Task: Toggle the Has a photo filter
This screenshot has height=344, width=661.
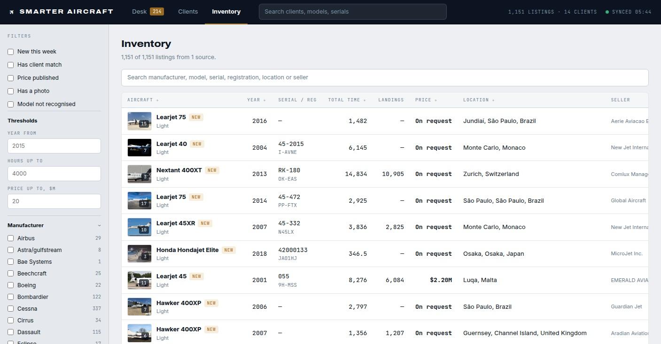Action: pos(10,91)
